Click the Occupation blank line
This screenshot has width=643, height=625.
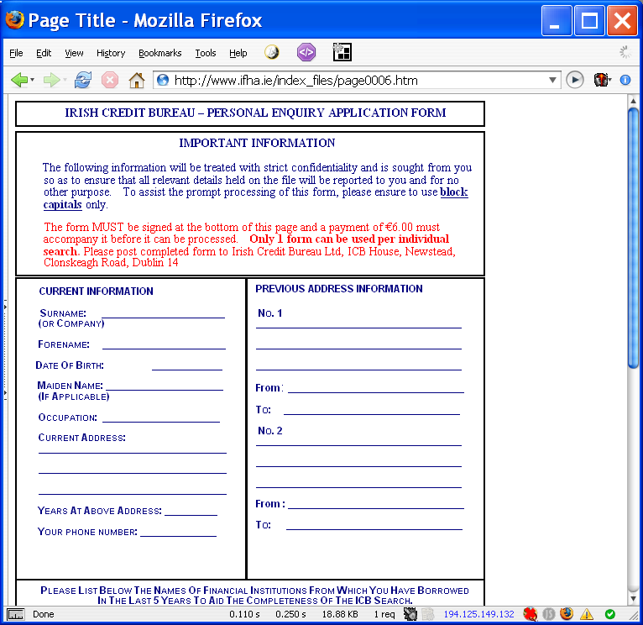click(x=161, y=421)
